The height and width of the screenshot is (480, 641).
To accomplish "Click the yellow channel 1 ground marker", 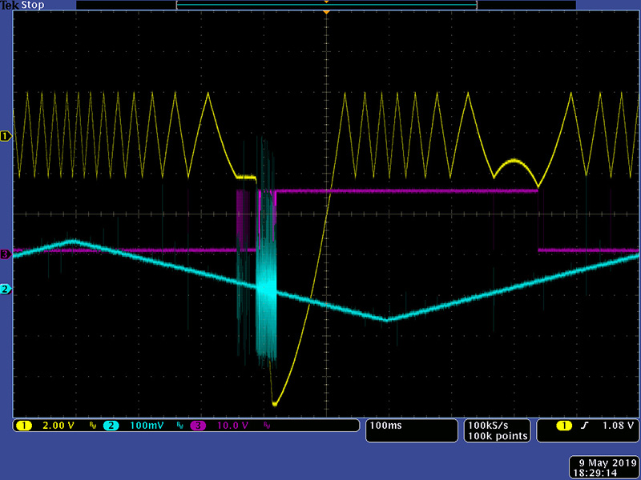I will tap(6, 137).
